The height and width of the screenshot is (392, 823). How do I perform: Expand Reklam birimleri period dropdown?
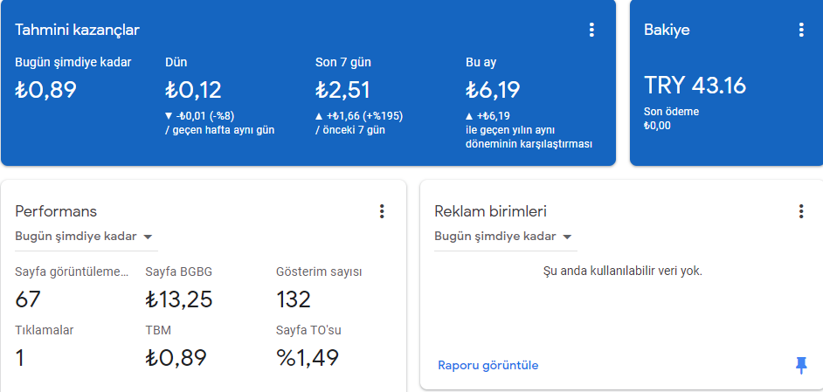[x=506, y=237]
